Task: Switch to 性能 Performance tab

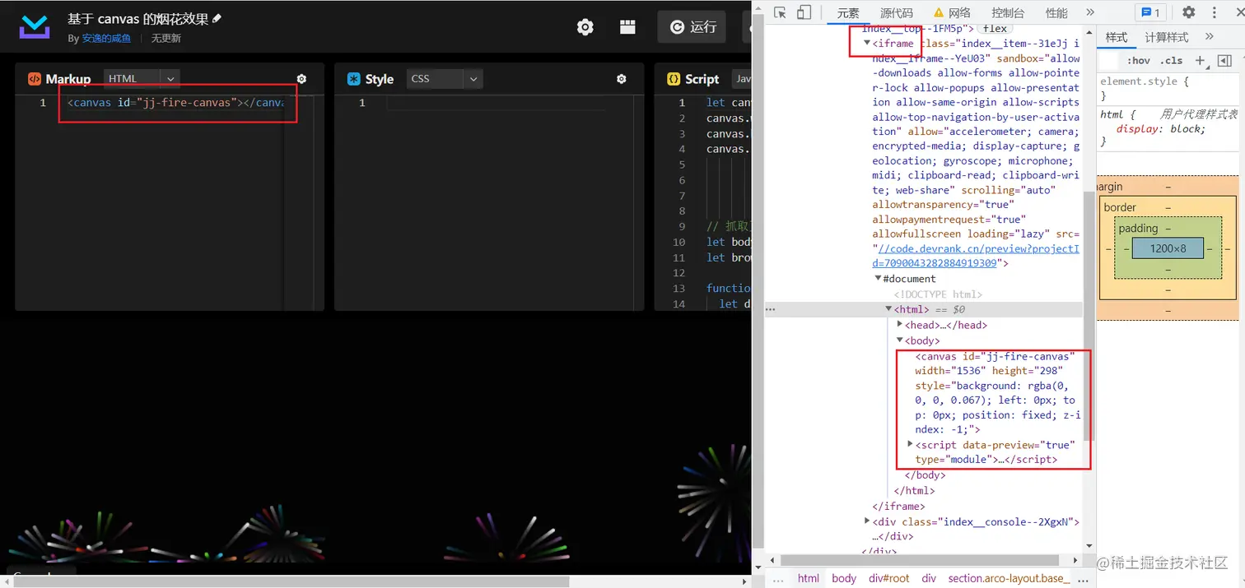Action: (1056, 13)
